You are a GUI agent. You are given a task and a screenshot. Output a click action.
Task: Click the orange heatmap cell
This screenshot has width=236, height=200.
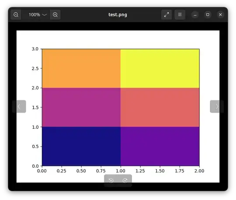[81, 69]
